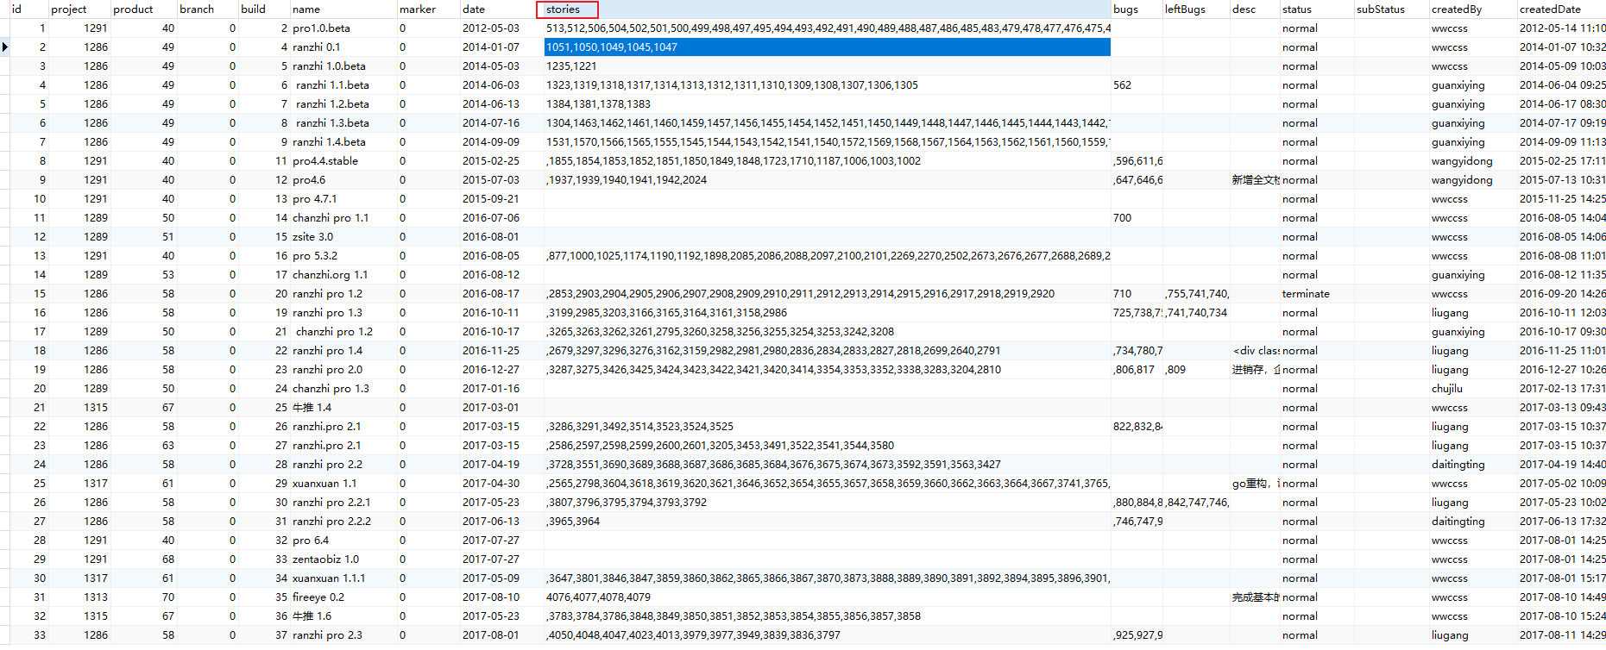The image size is (1606, 650).
Task: Click the name cell 'fireeye 0.2'
Action: tap(318, 597)
